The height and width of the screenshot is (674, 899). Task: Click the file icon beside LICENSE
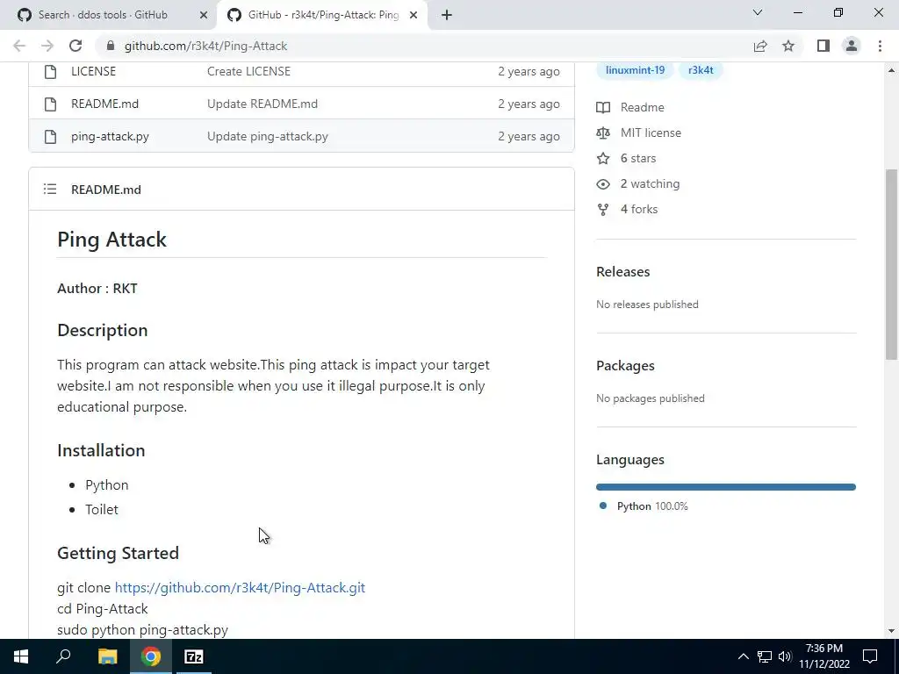50,72
